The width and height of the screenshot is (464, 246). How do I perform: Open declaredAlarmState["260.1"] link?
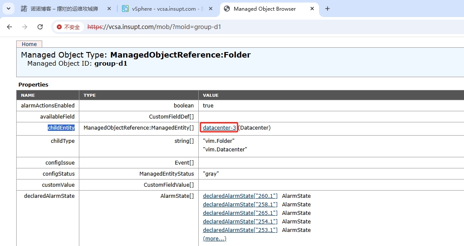click(240, 196)
